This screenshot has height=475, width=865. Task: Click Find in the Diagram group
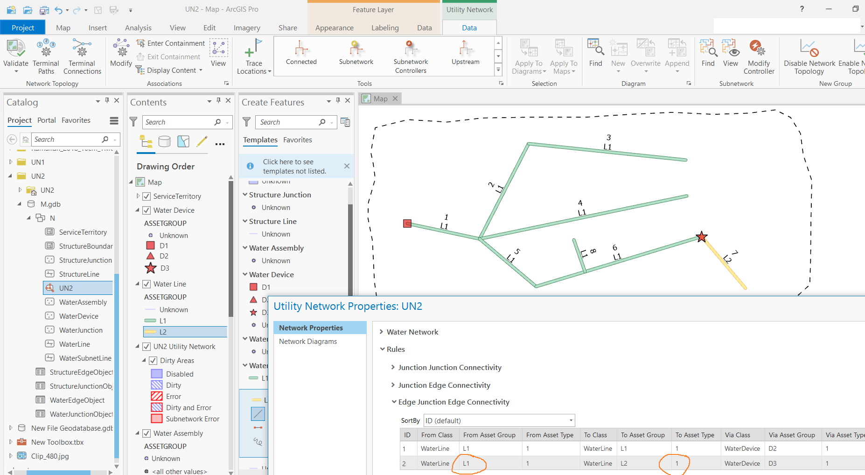(595, 53)
